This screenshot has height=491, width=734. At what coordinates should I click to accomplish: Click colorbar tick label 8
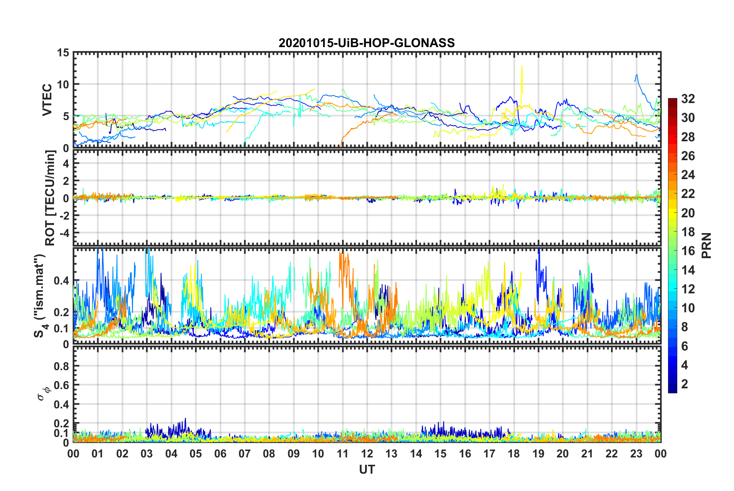[x=685, y=327]
